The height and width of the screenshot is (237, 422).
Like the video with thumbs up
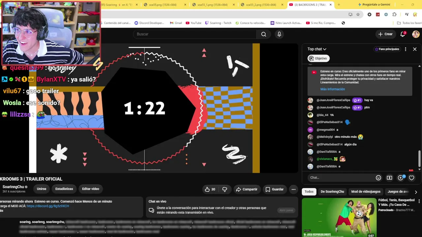(210, 189)
